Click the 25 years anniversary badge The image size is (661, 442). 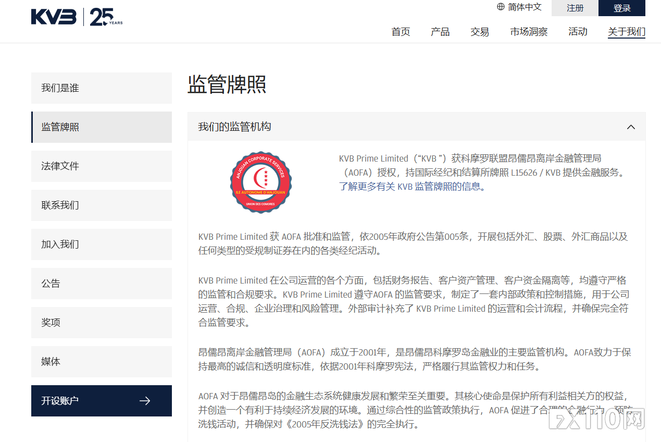(102, 17)
